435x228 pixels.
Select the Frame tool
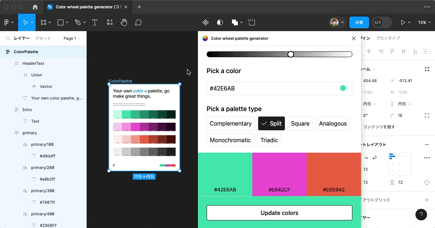pyautogui.click(x=43, y=22)
